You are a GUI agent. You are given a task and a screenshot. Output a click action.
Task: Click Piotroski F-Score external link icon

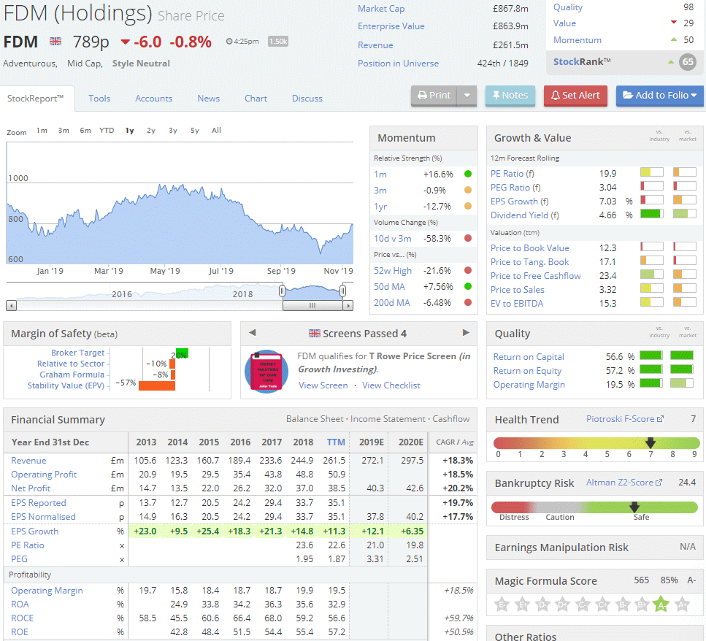[660, 419]
